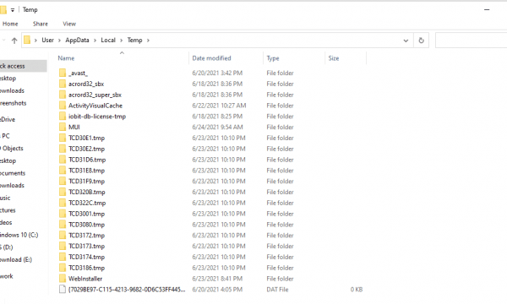Click the folder icon in address bar

click(27, 40)
